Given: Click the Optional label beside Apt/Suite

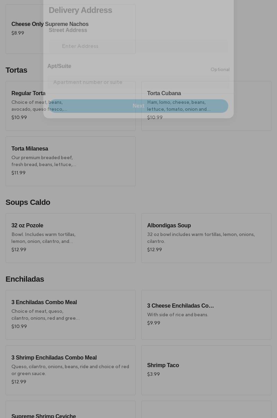Looking at the screenshot, I should [220, 69].
